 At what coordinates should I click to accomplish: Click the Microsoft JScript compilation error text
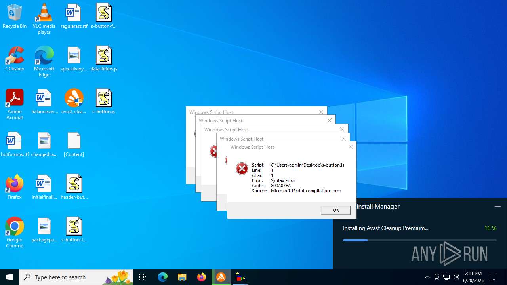pos(306,191)
